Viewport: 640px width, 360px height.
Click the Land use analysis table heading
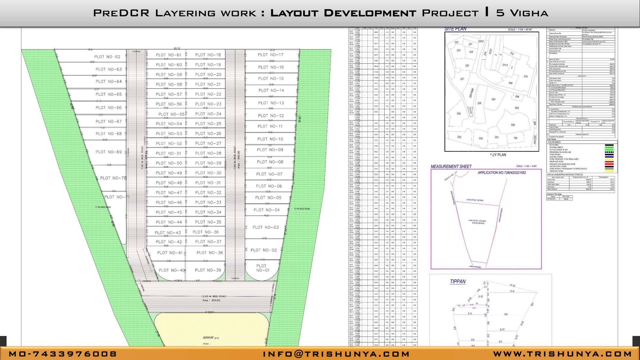[x=565, y=174]
